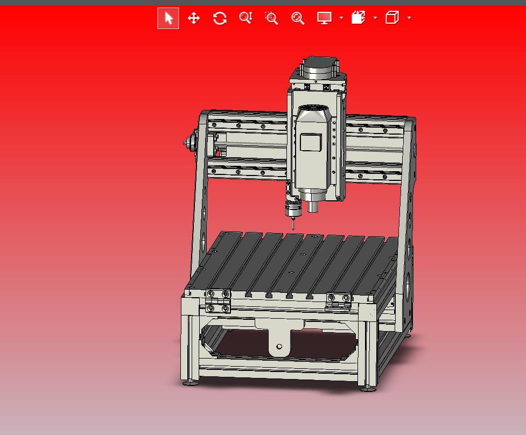Expand the view orientation dropdown arrow
This screenshot has height=435, width=526.
tap(409, 18)
